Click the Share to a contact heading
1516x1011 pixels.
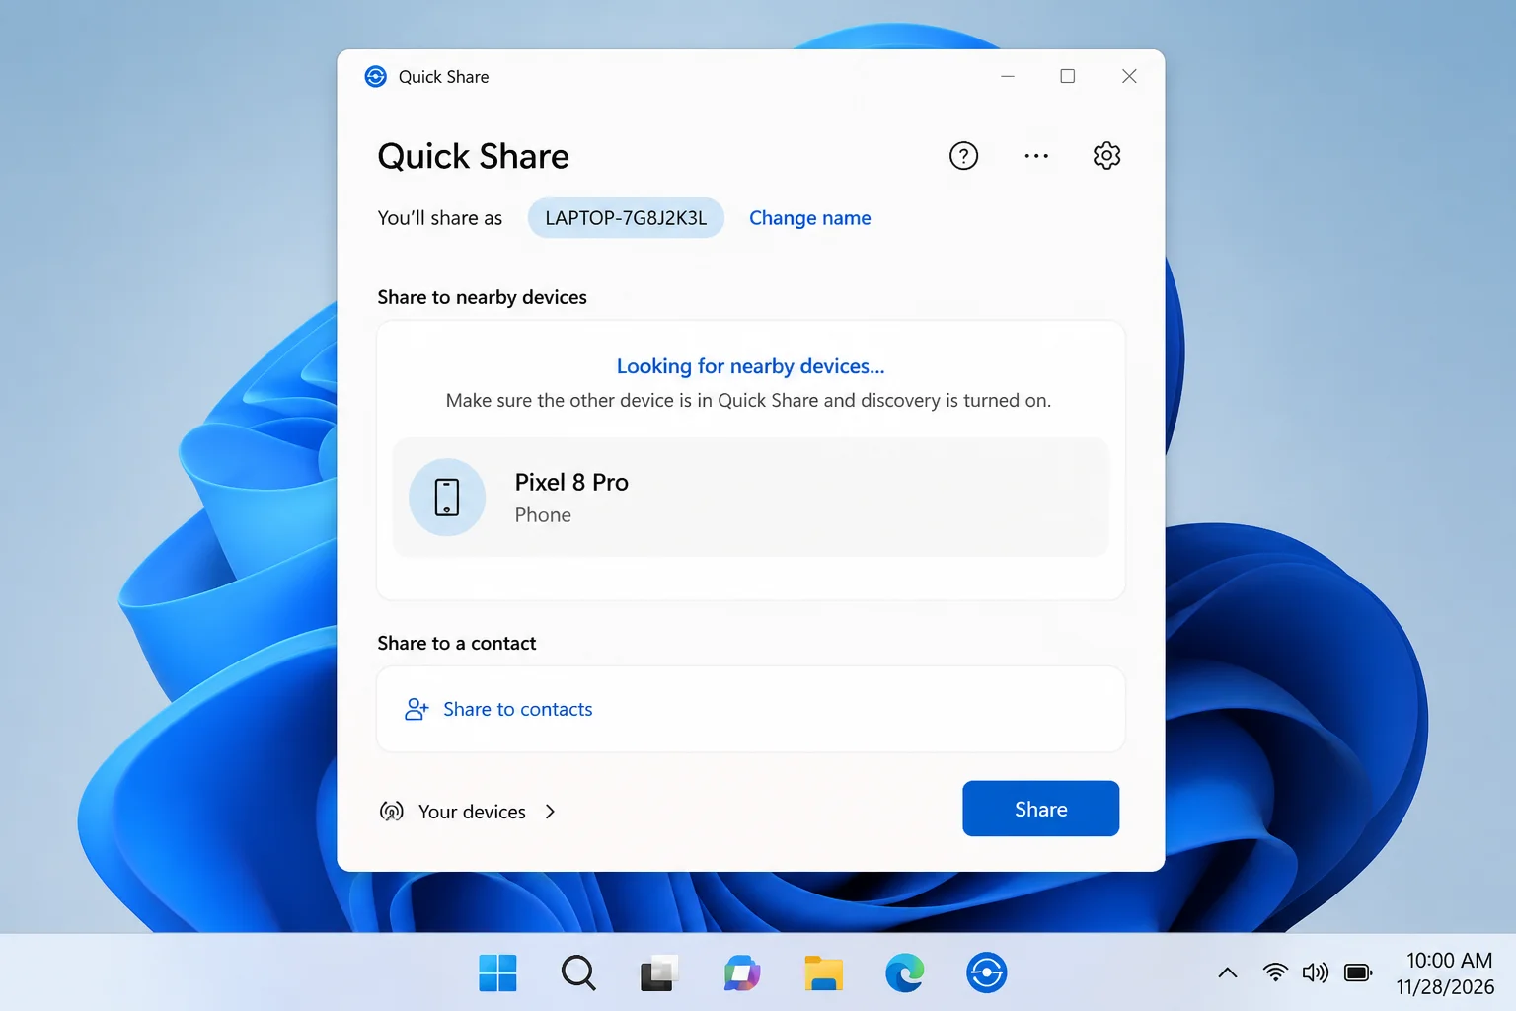tap(457, 643)
